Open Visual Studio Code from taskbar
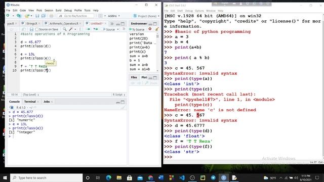The width and height of the screenshot is (324, 182). (182, 177)
